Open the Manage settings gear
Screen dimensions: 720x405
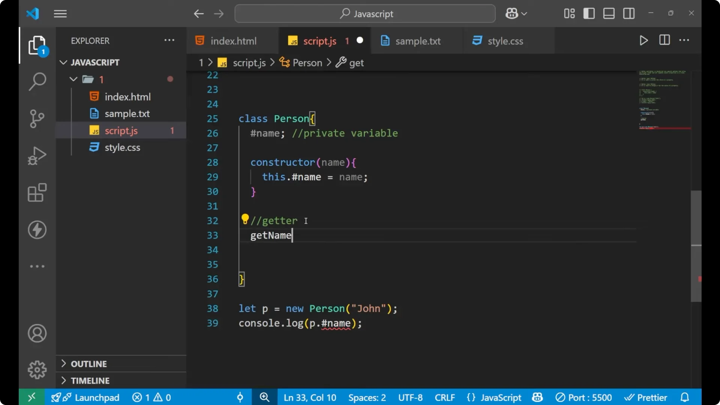[37, 369]
